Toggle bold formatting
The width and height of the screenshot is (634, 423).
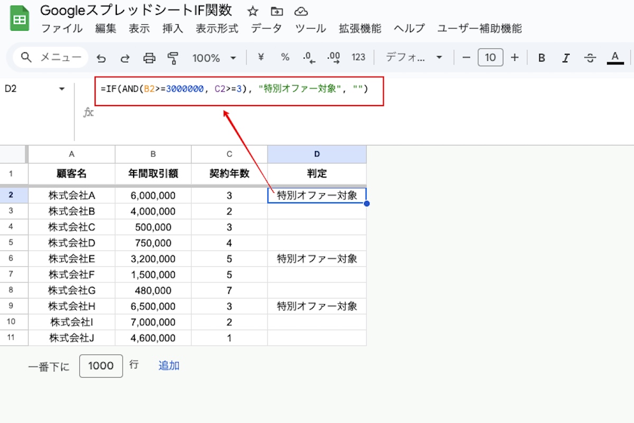click(542, 58)
